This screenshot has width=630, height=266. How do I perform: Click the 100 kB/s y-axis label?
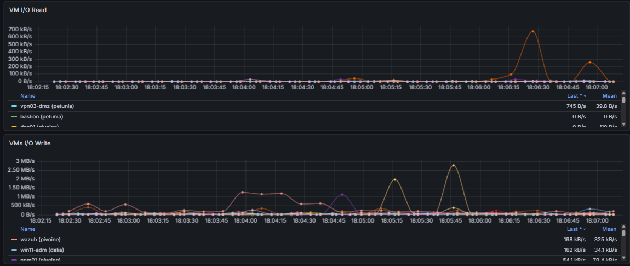point(21,73)
